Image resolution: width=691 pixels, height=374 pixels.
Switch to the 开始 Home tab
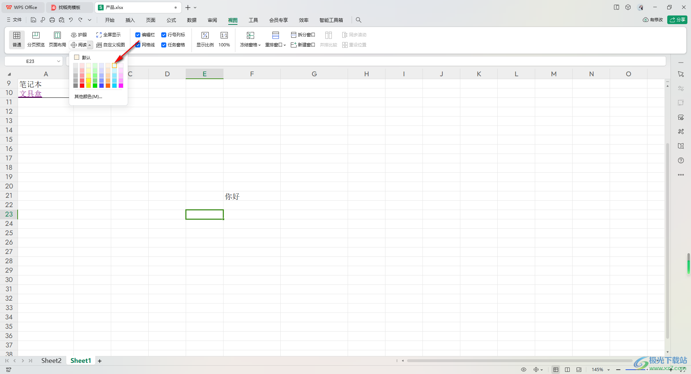110,20
